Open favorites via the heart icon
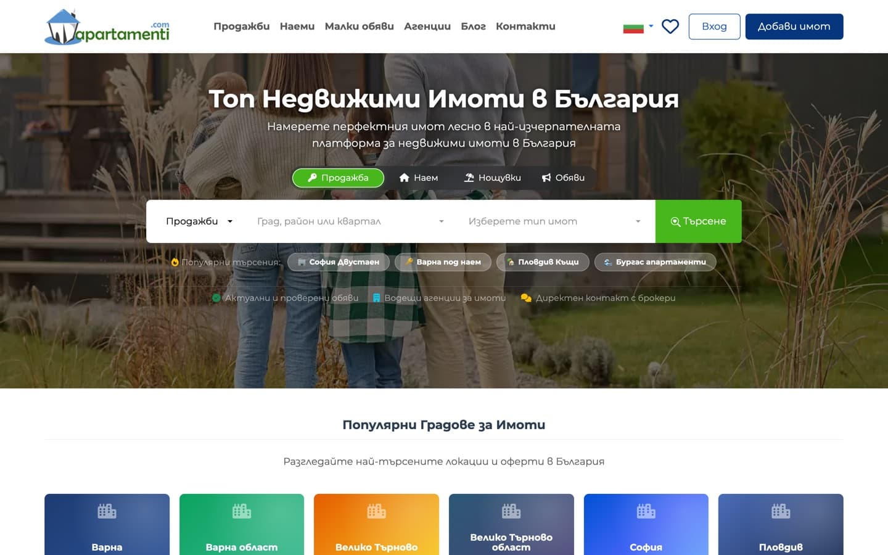888x555 pixels. pos(670,27)
